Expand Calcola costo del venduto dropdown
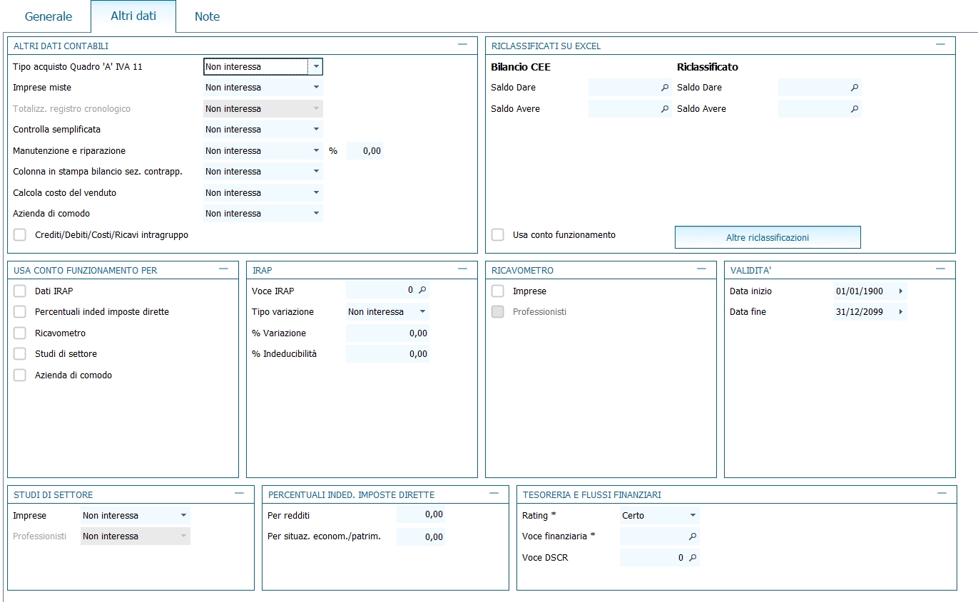The image size is (978, 602). (x=316, y=193)
